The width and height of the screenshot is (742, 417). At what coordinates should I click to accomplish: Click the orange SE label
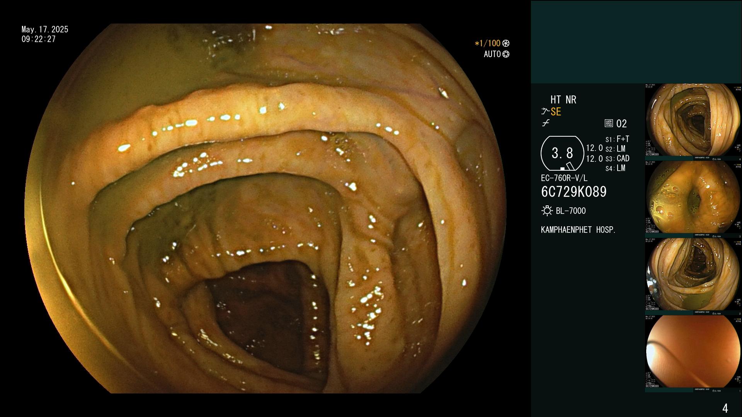[x=556, y=112]
